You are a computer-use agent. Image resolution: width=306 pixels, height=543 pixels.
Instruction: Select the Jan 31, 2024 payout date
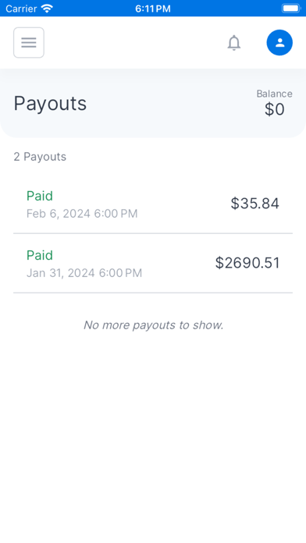[84, 273]
